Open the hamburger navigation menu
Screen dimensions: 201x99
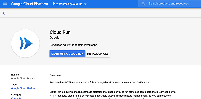click(x=5, y=4)
